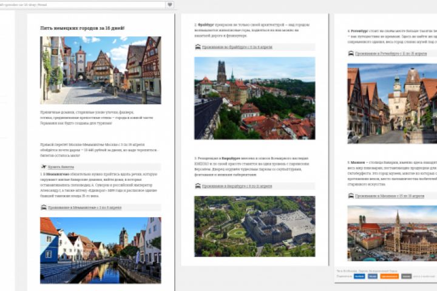
Task: Open accommodation in Freiburg link
Action: point(237,47)
